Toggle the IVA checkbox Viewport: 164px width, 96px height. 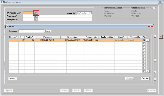click(154, 8)
